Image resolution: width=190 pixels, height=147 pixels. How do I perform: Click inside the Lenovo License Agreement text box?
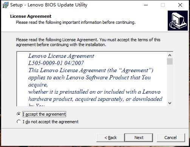(92, 79)
